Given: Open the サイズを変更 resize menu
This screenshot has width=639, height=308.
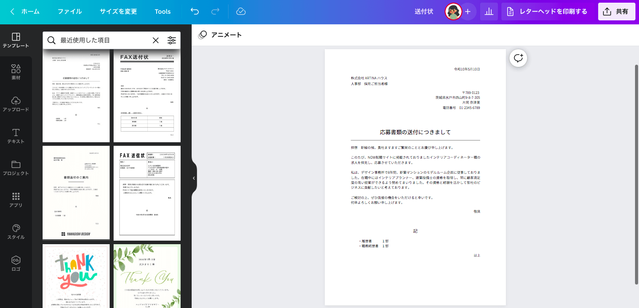Looking at the screenshot, I should [x=118, y=12].
